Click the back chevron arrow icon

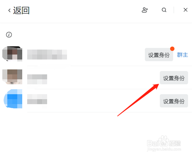pyautogui.click(x=9, y=10)
